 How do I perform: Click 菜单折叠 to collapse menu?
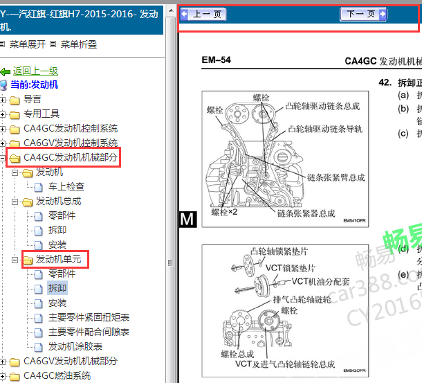pyautogui.click(x=79, y=44)
